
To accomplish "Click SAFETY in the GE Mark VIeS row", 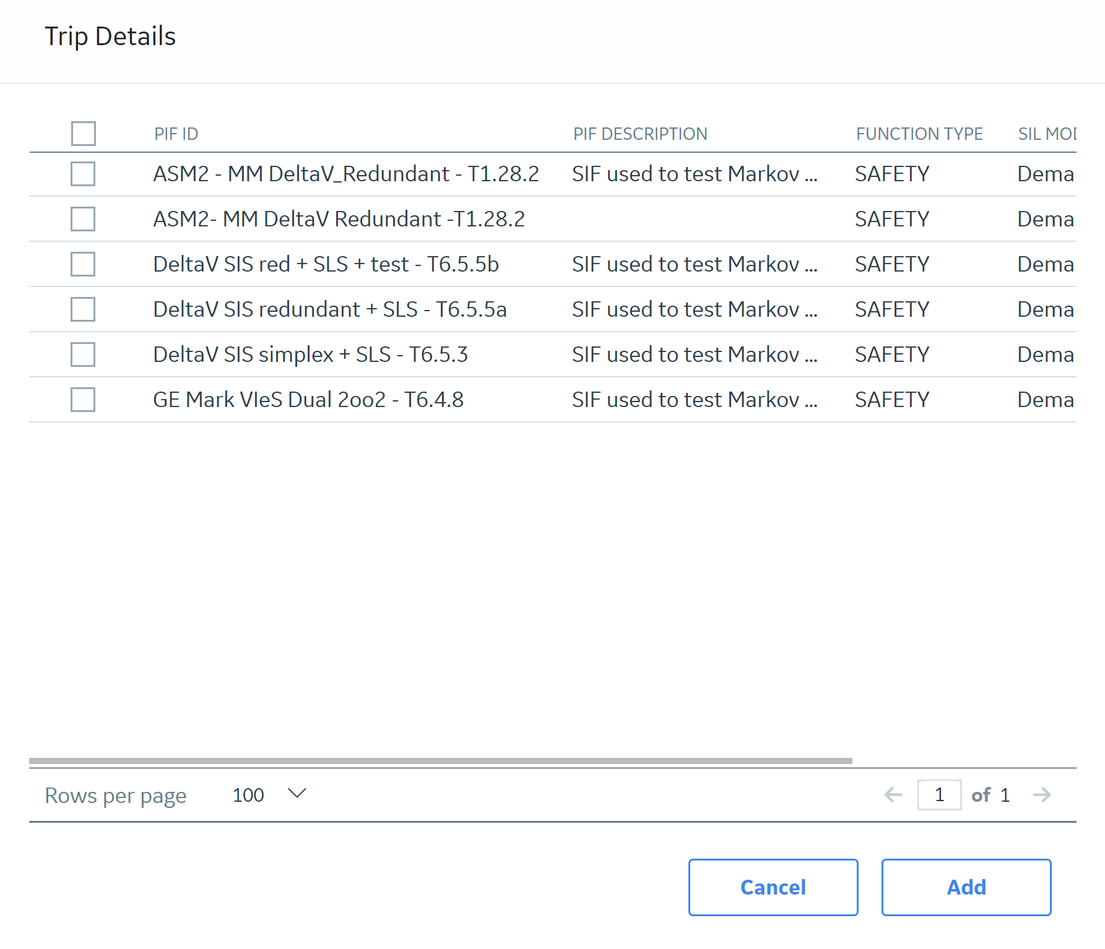I will tap(892, 400).
